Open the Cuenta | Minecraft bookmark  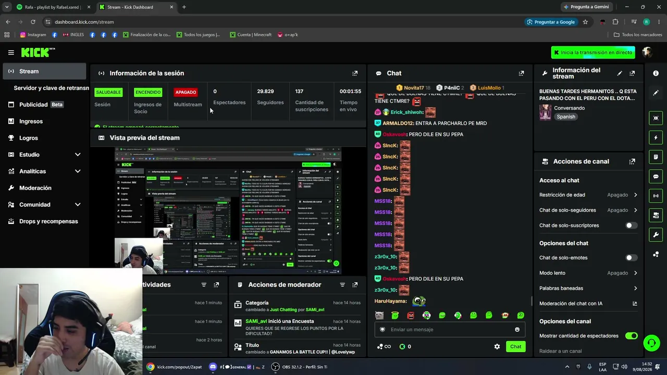point(250,35)
